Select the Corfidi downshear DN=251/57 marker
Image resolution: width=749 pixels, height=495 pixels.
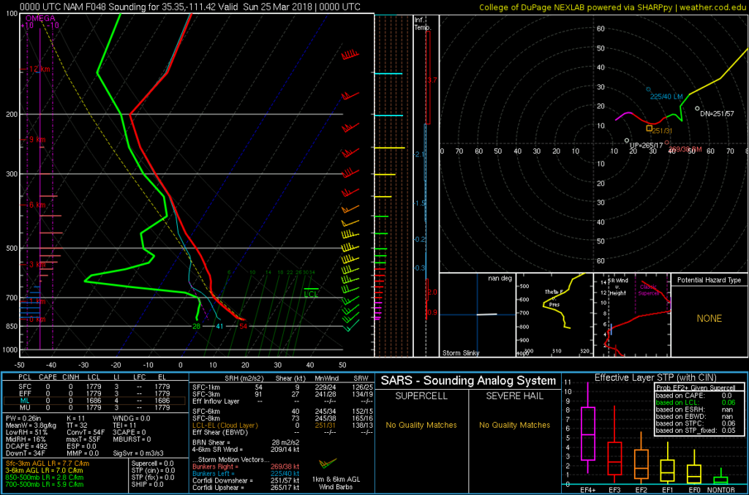coord(697,108)
